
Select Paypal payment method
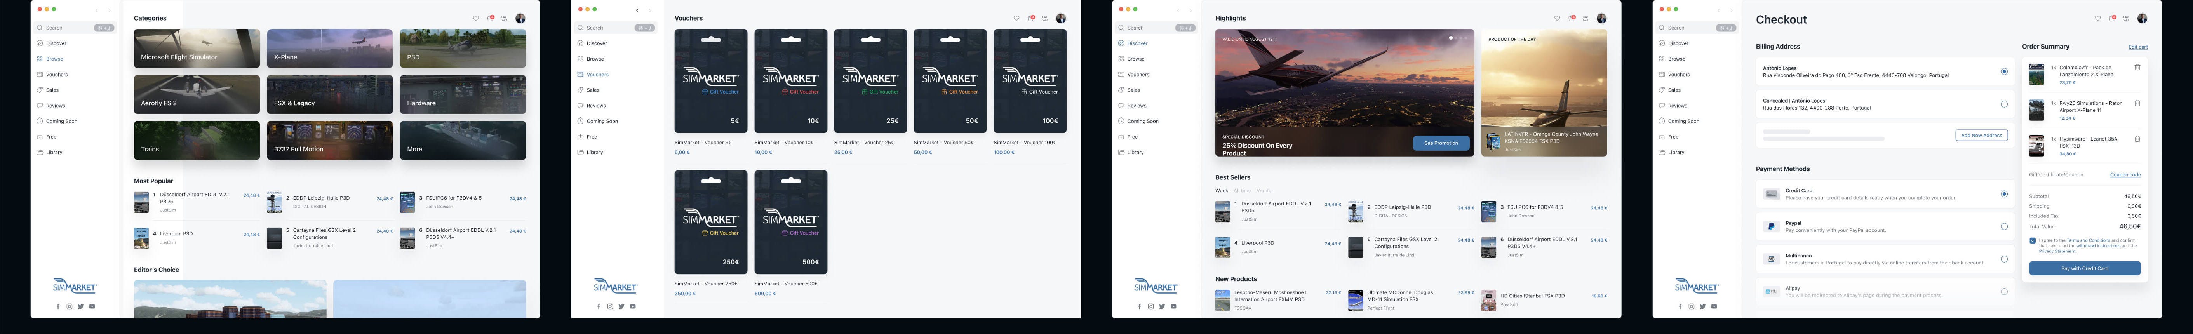pyautogui.click(x=2004, y=227)
